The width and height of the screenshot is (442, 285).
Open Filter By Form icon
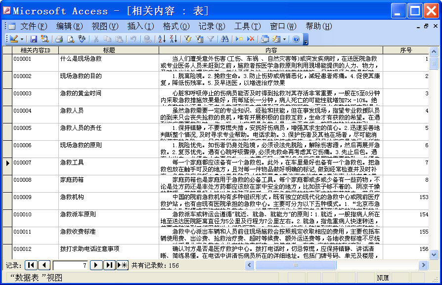click(199, 39)
